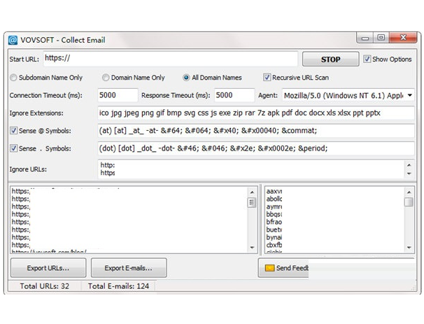Click the envelope icon on Send Feedback button

269,268
